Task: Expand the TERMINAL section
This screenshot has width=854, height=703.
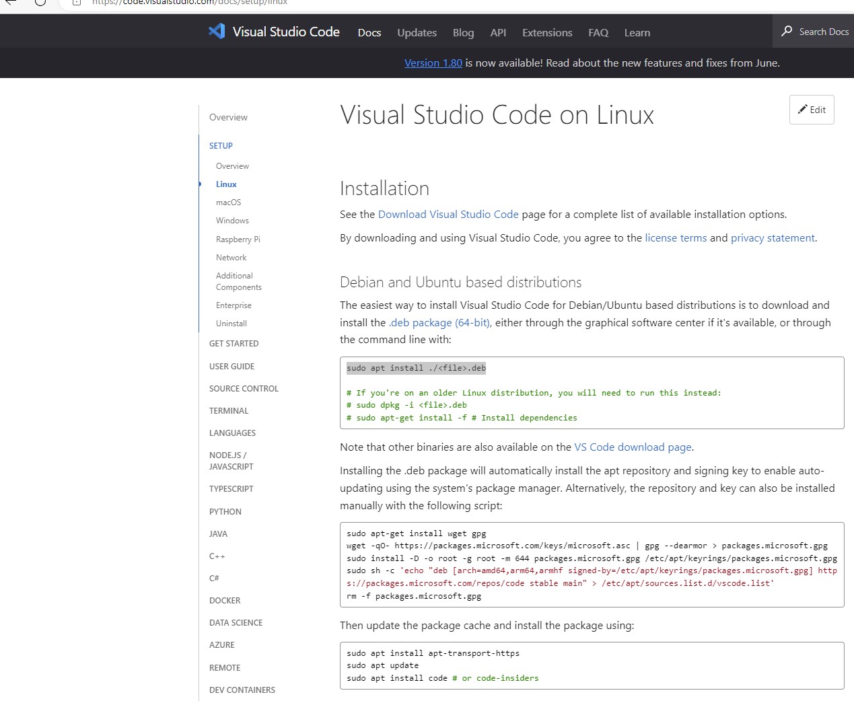Action: 229,410
